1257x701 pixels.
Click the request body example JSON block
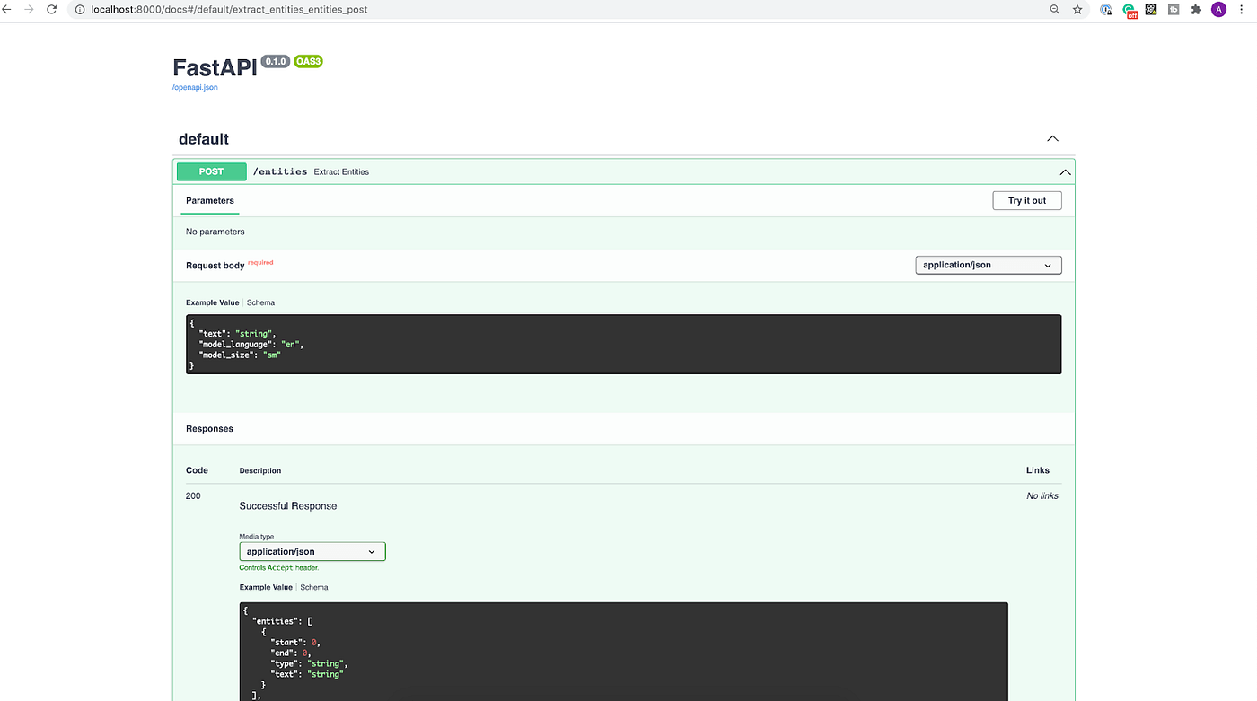click(623, 344)
